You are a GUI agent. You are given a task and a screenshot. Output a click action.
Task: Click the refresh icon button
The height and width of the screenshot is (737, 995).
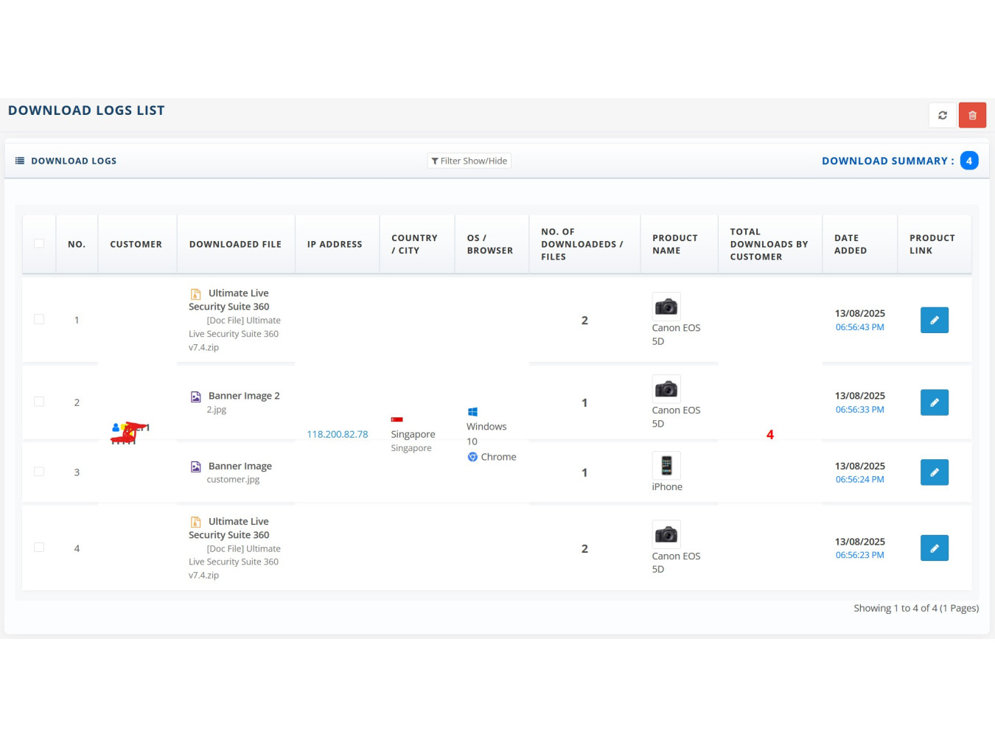tap(942, 115)
